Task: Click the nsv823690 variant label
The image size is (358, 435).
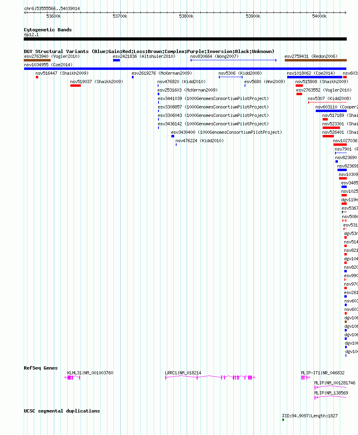Action: click(x=346, y=157)
